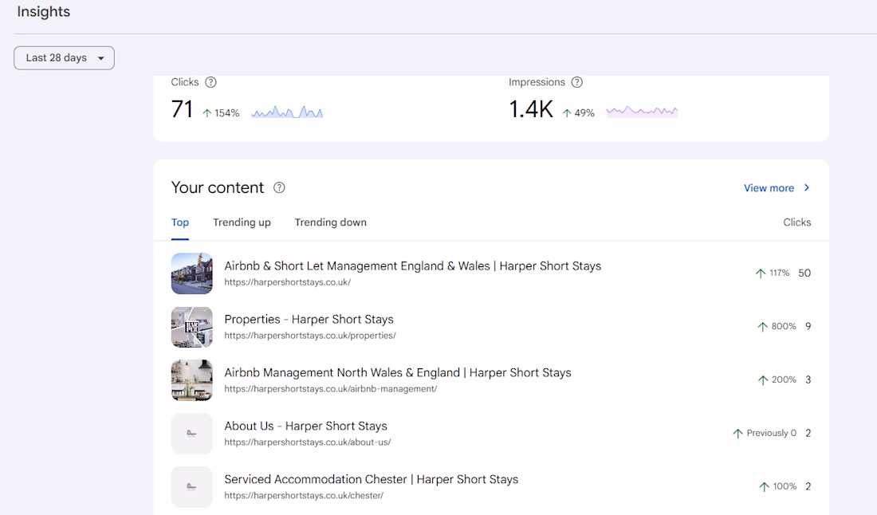Switch to the Trending up tab
Viewport: 877px width, 515px height.
(x=242, y=222)
